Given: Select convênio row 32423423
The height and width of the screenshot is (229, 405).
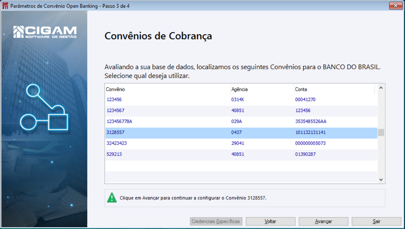Looking at the screenshot, I should [x=241, y=143].
